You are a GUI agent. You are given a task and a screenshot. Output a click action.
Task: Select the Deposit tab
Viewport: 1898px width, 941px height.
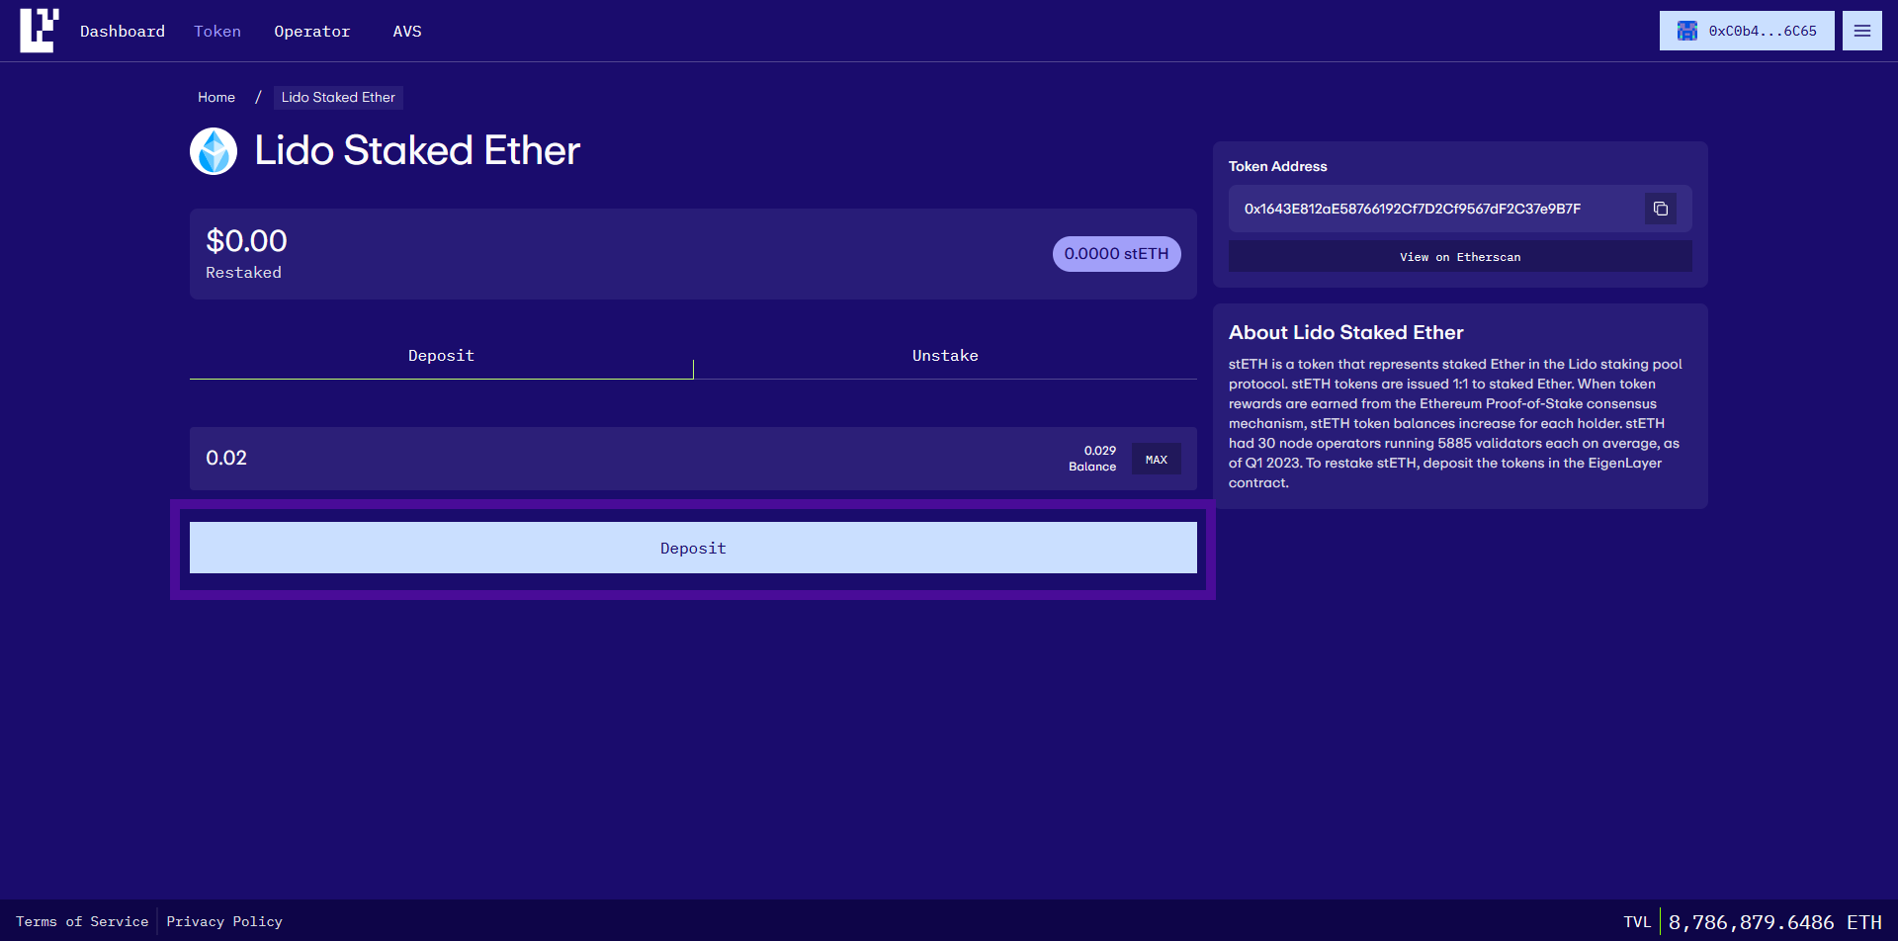(x=441, y=356)
